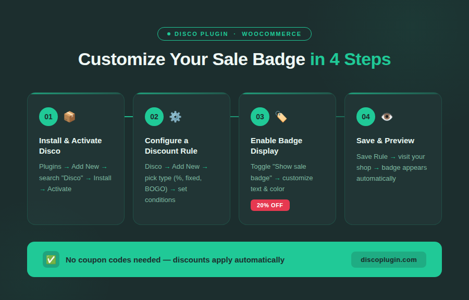Click the 'Install & Activate Disco' heading

coord(70,146)
